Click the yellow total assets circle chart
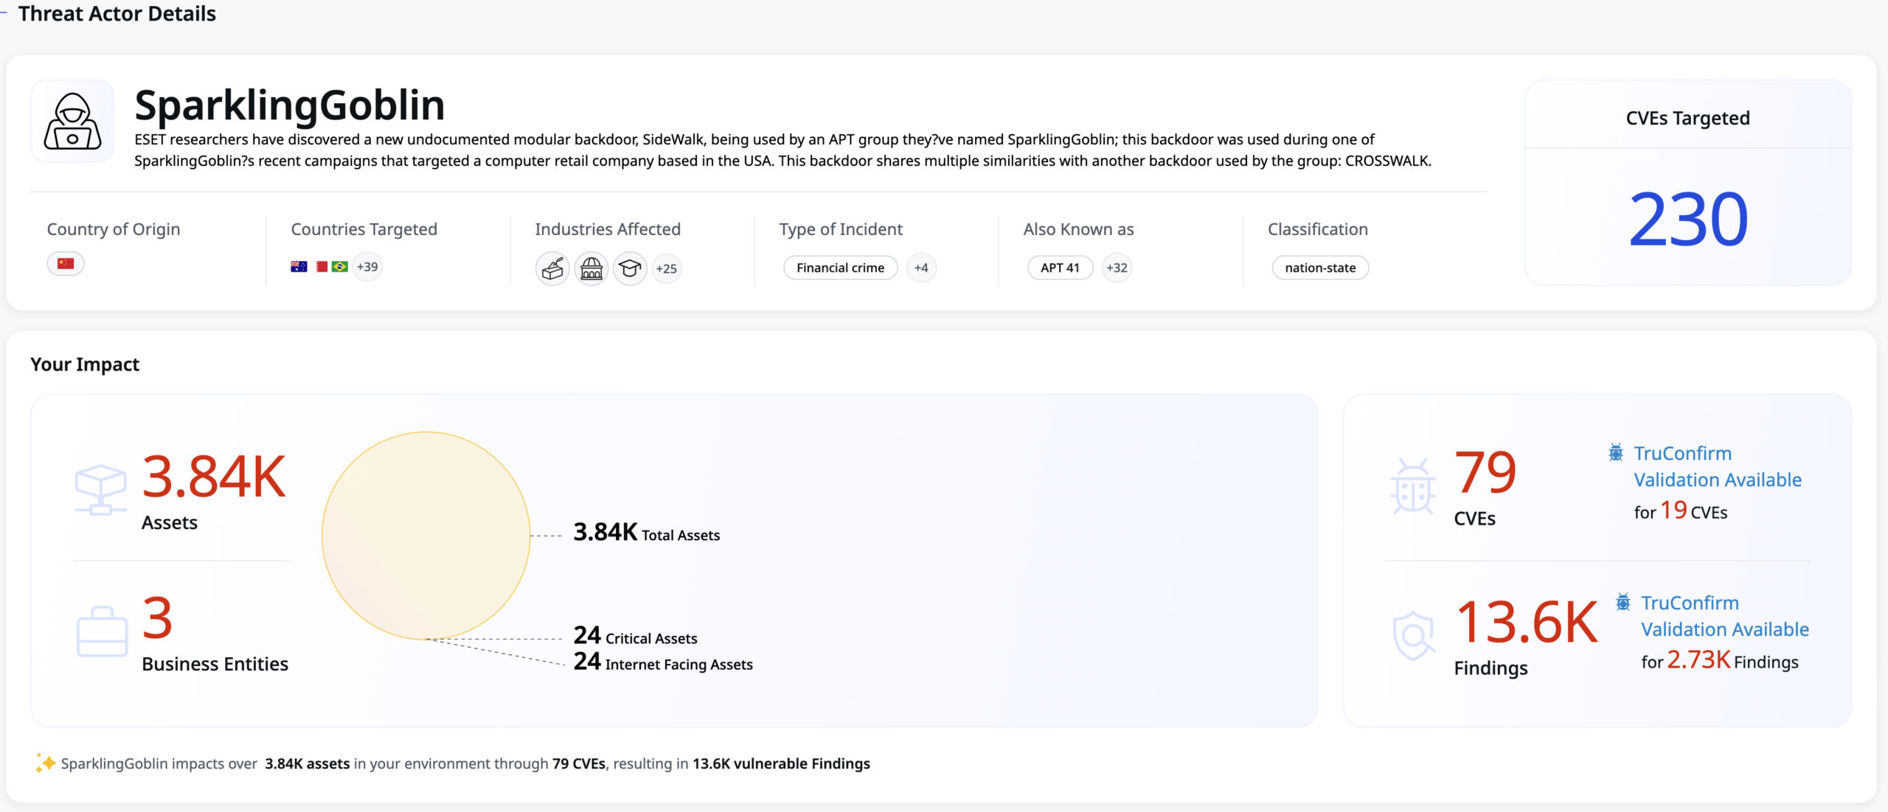 [426, 536]
